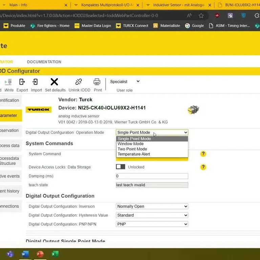Open the Process data sidebar section
Image resolution: width=260 pixels, height=260 pixels.
(11, 146)
